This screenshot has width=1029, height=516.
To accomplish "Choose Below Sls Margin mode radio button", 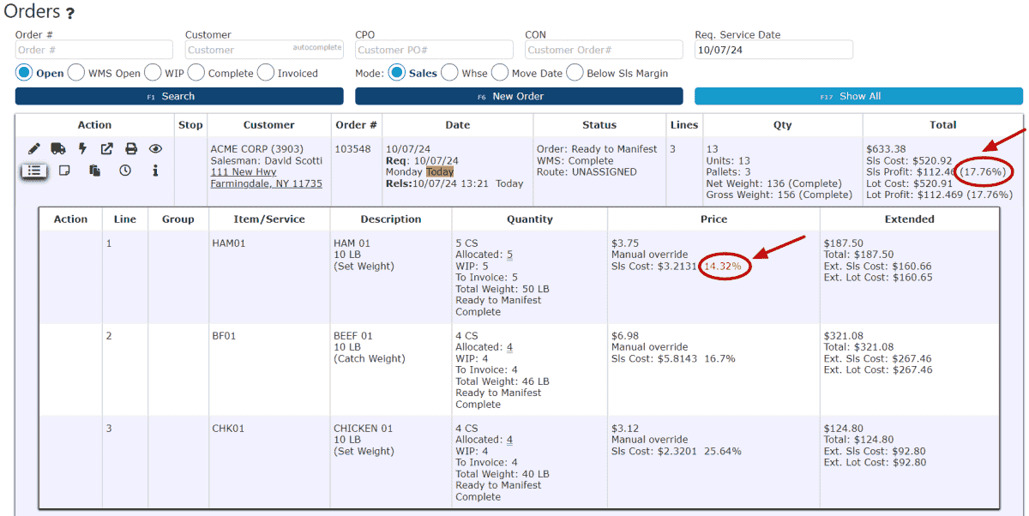I will (575, 73).
